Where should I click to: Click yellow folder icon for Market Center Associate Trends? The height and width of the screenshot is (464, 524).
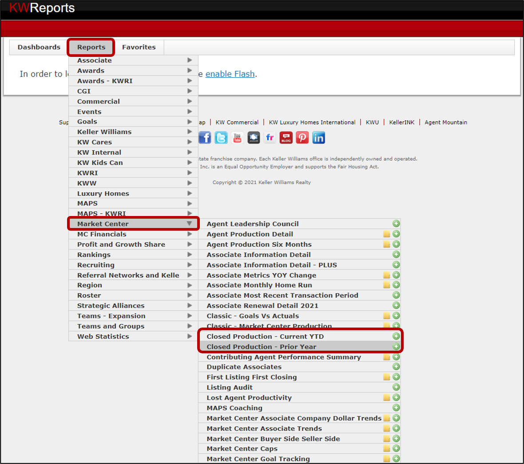(387, 428)
